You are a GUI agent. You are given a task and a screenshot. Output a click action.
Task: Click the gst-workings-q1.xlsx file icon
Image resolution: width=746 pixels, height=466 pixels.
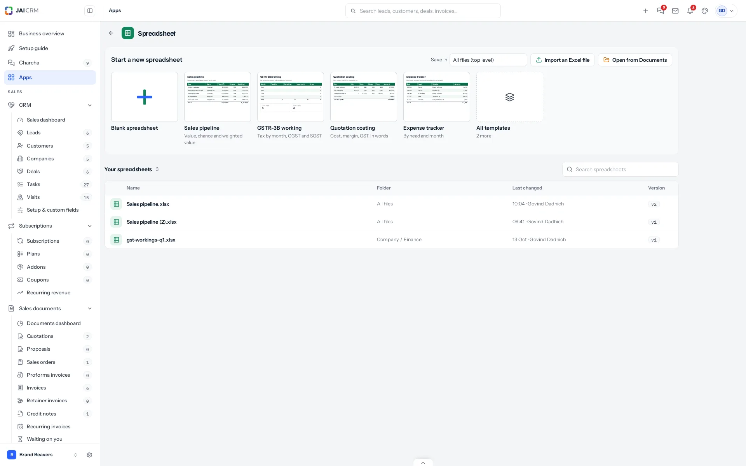pos(116,240)
